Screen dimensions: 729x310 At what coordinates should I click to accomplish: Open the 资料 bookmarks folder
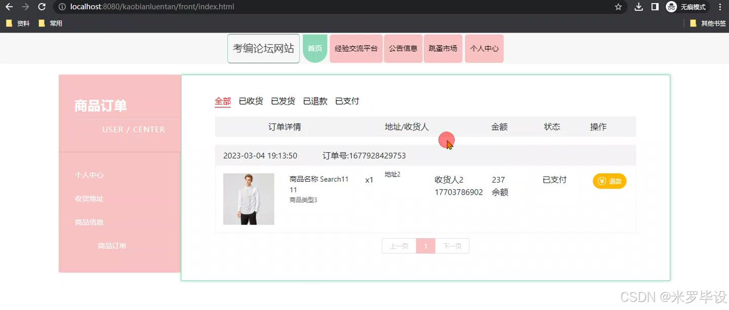(18, 23)
